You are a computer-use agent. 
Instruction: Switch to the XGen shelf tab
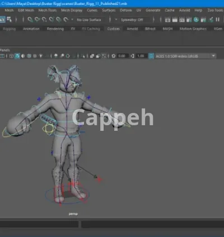(218, 29)
